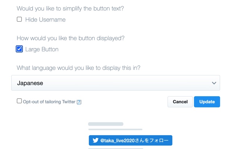Click the @taka_live2020 follow button preview text

(134, 140)
